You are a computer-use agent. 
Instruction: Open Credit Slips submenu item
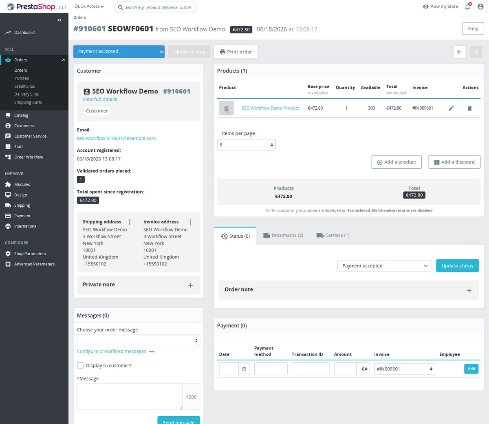24,86
